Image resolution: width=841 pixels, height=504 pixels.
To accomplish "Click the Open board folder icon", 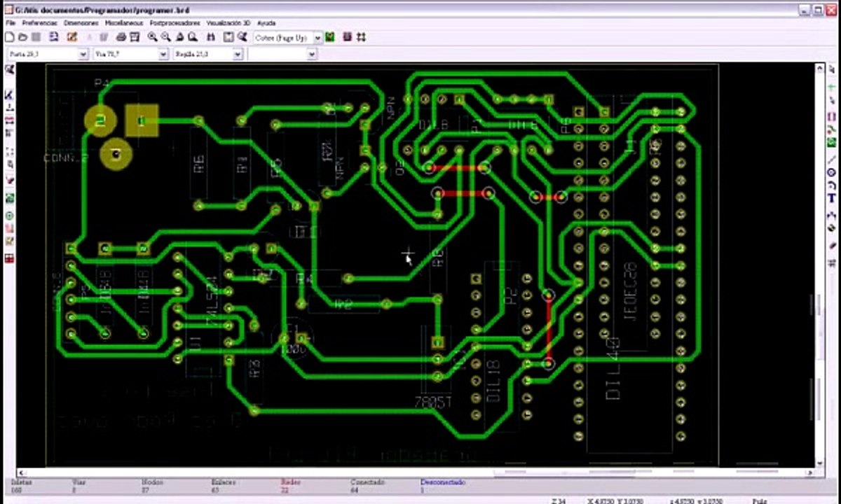I will [x=22, y=36].
